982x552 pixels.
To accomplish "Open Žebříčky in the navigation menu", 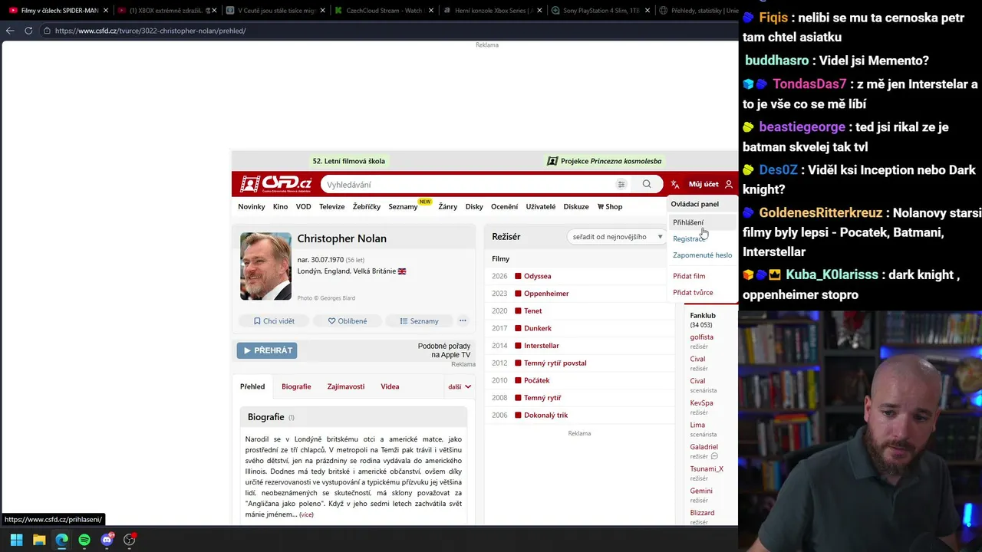I will coord(367,206).
